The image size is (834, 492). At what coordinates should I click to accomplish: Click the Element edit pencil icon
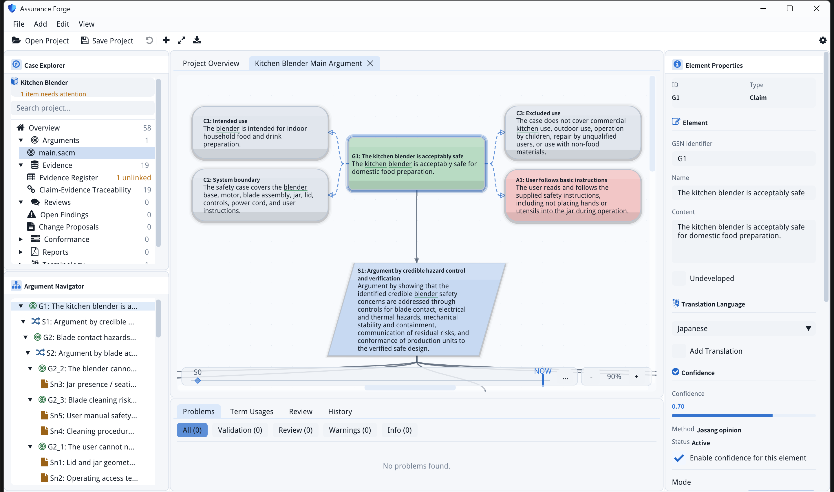(676, 122)
